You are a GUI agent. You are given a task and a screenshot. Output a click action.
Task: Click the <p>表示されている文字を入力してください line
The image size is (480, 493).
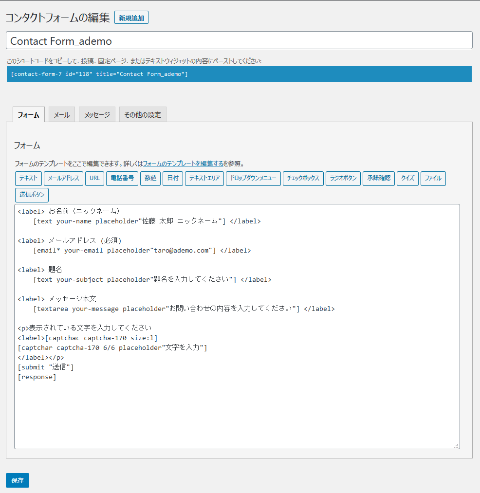click(85, 328)
